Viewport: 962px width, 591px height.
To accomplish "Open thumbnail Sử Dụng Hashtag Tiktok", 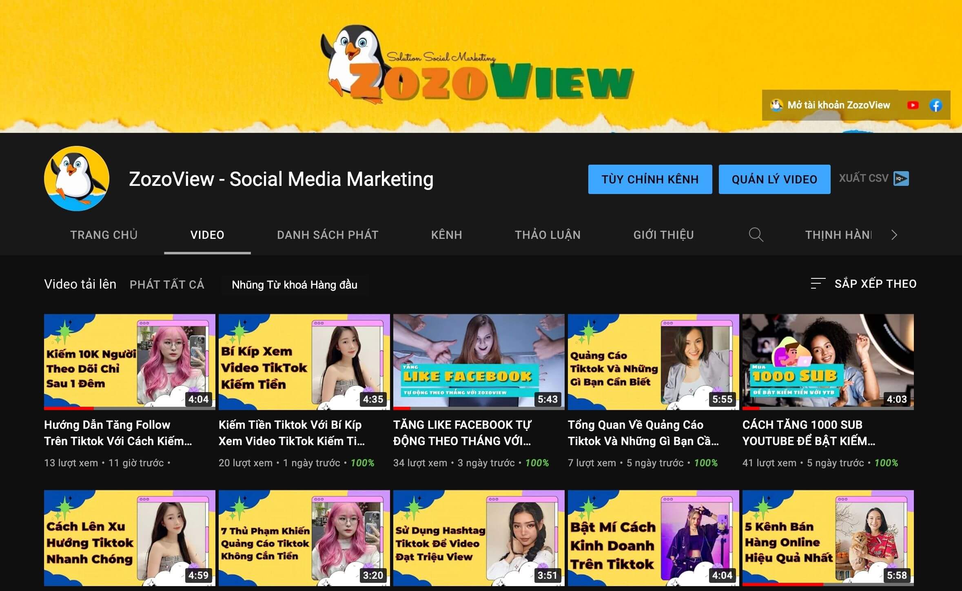I will [479, 538].
